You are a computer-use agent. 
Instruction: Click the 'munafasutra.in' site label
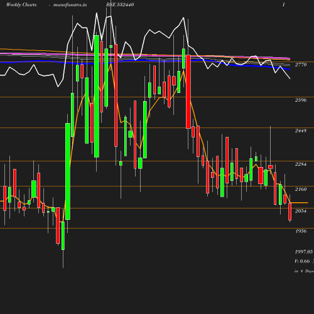tap(70, 5)
